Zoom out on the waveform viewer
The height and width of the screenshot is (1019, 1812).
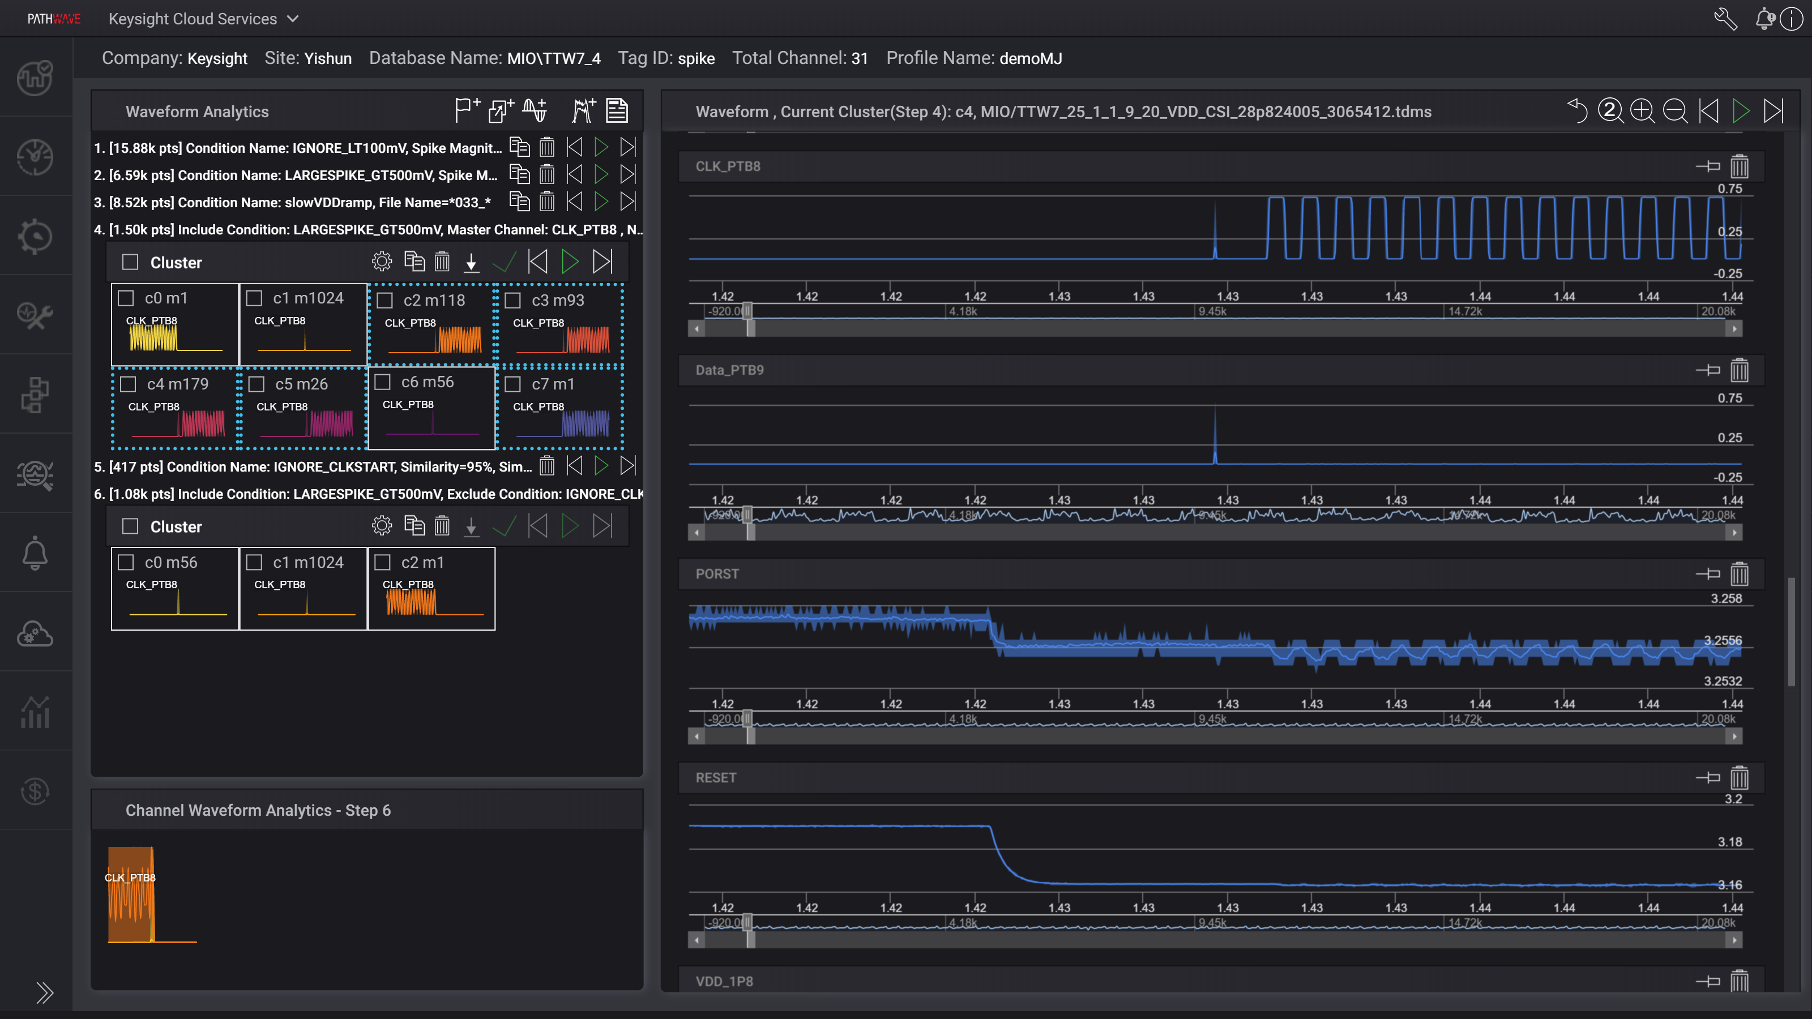click(1676, 110)
